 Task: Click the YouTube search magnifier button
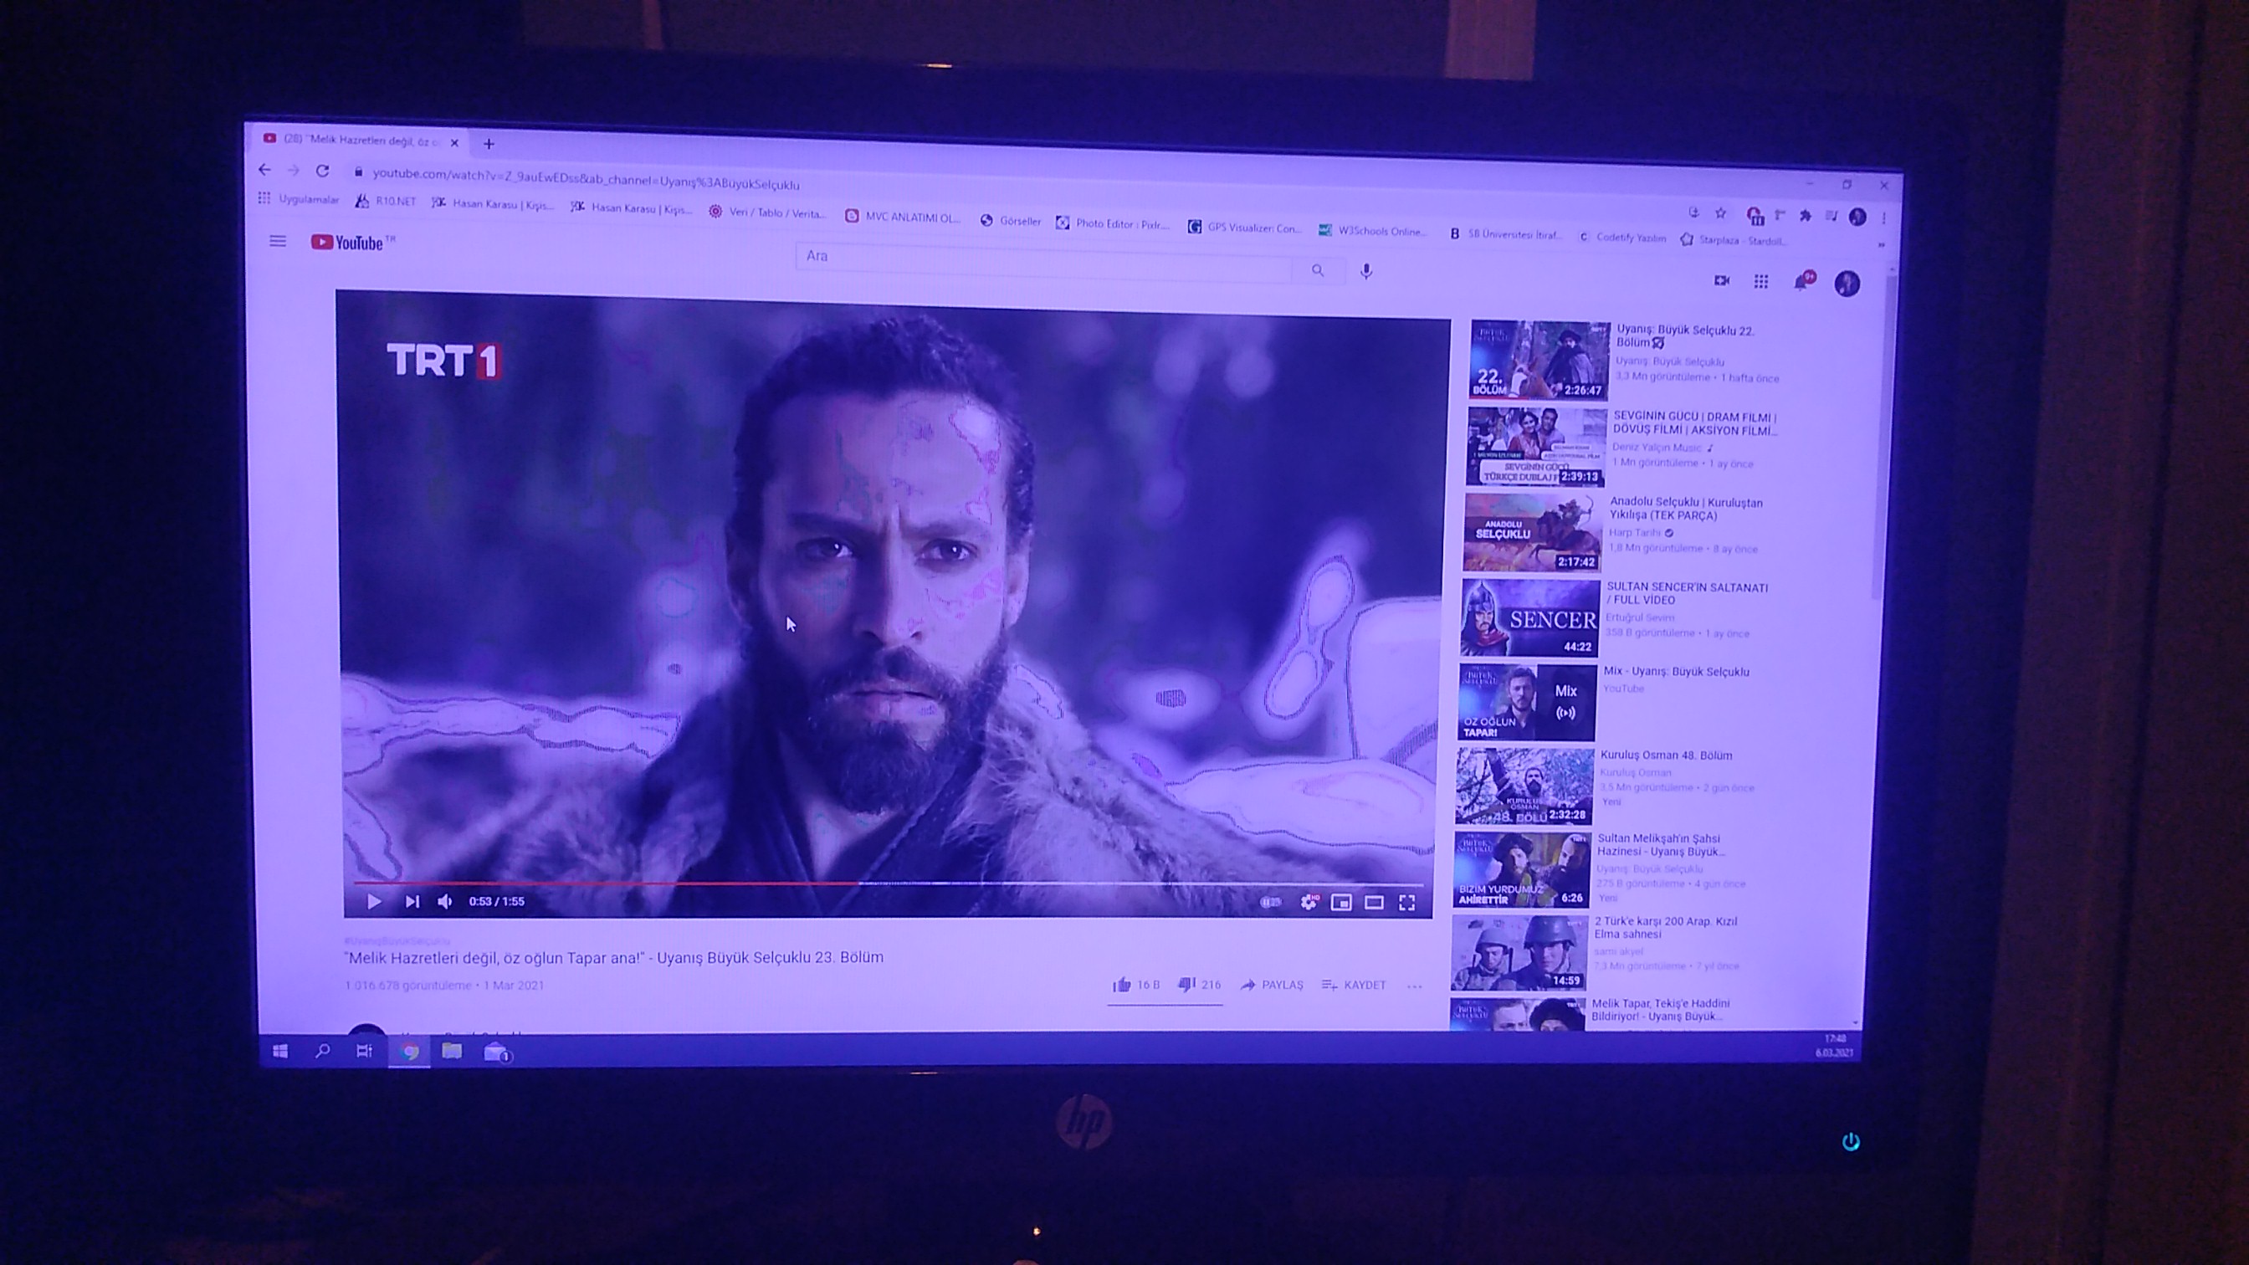pos(1318,270)
